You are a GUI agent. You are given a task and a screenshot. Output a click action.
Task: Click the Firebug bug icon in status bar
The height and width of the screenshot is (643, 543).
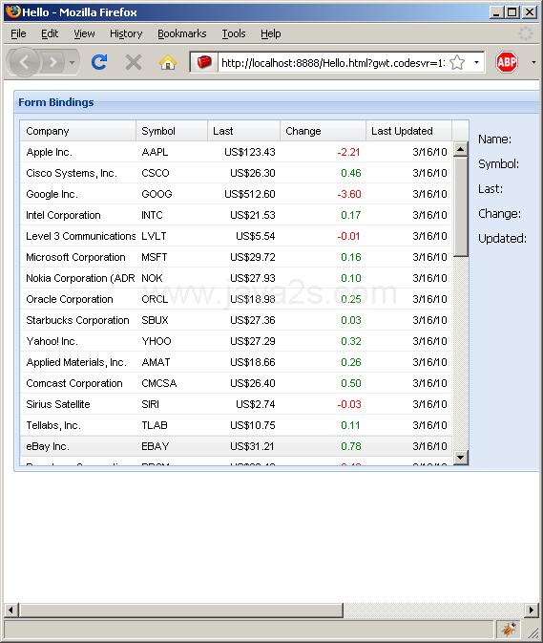[509, 629]
